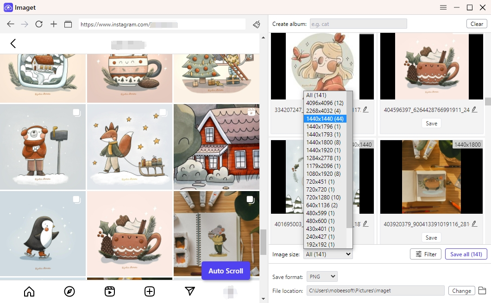Screen dimensions: 491x303
Task: Choose 1080x1920 (8) from size list
Action: click(x=323, y=173)
